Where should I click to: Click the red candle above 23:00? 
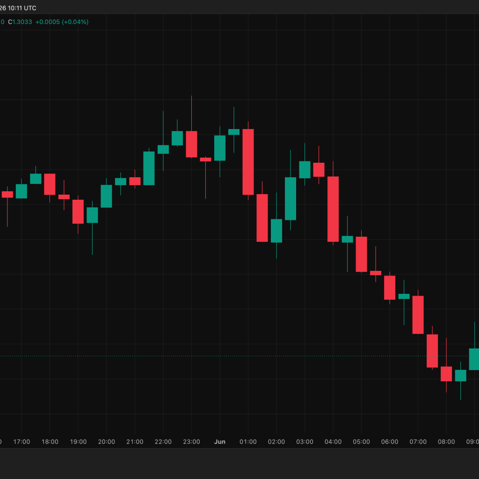[191, 144]
